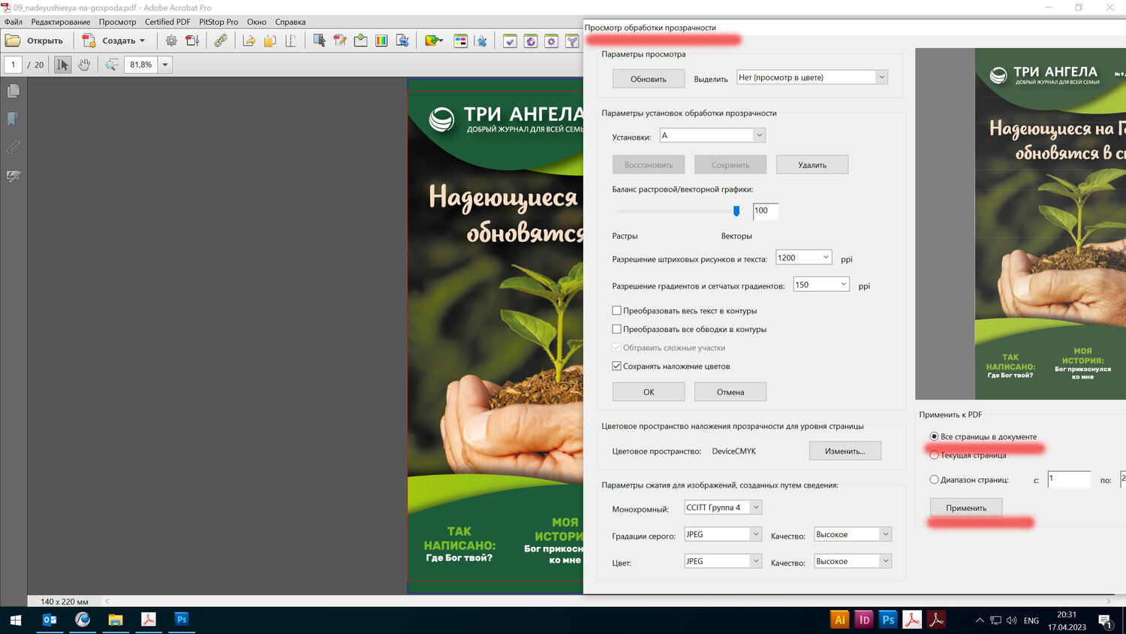This screenshot has height=634, width=1126.
Task: Click the PitStop globe icon in toolbar
Action: pyautogui.click(x=531, y=41)
